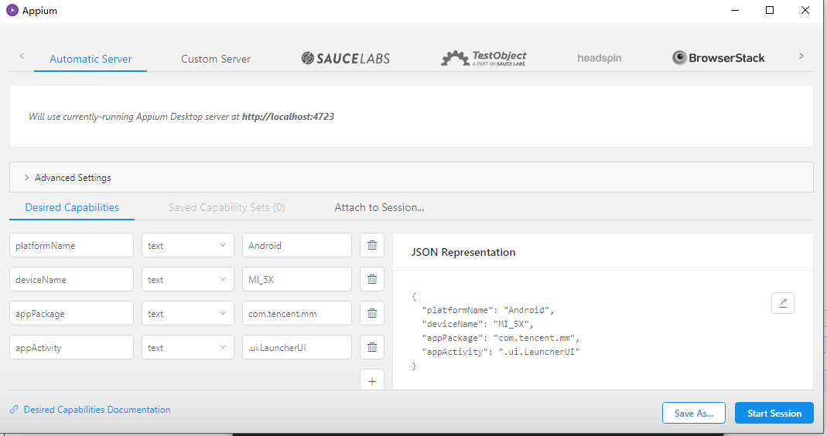Select the Sauce Labs server tab
Image resolution: width=827 pixels, height=436 pixels.
(346, 58)
